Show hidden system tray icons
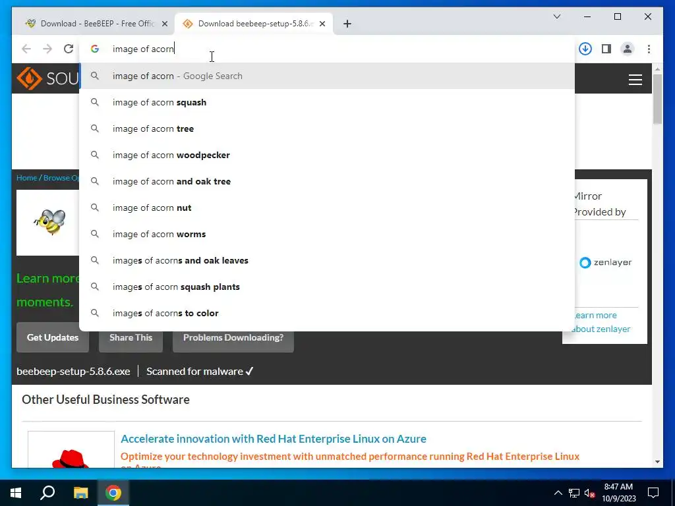 pyautogui.click(x=558, y=493)
